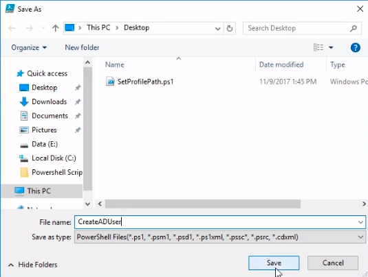Click the SetProfilePath.ps1 script file icon
Viewport: 368px width, 277px height.
[110, 82]
